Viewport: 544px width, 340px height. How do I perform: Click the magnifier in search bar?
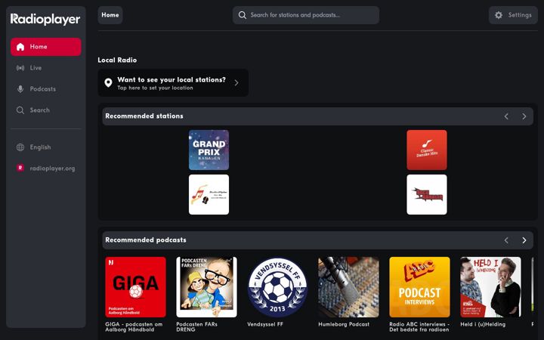pos(243,15)
